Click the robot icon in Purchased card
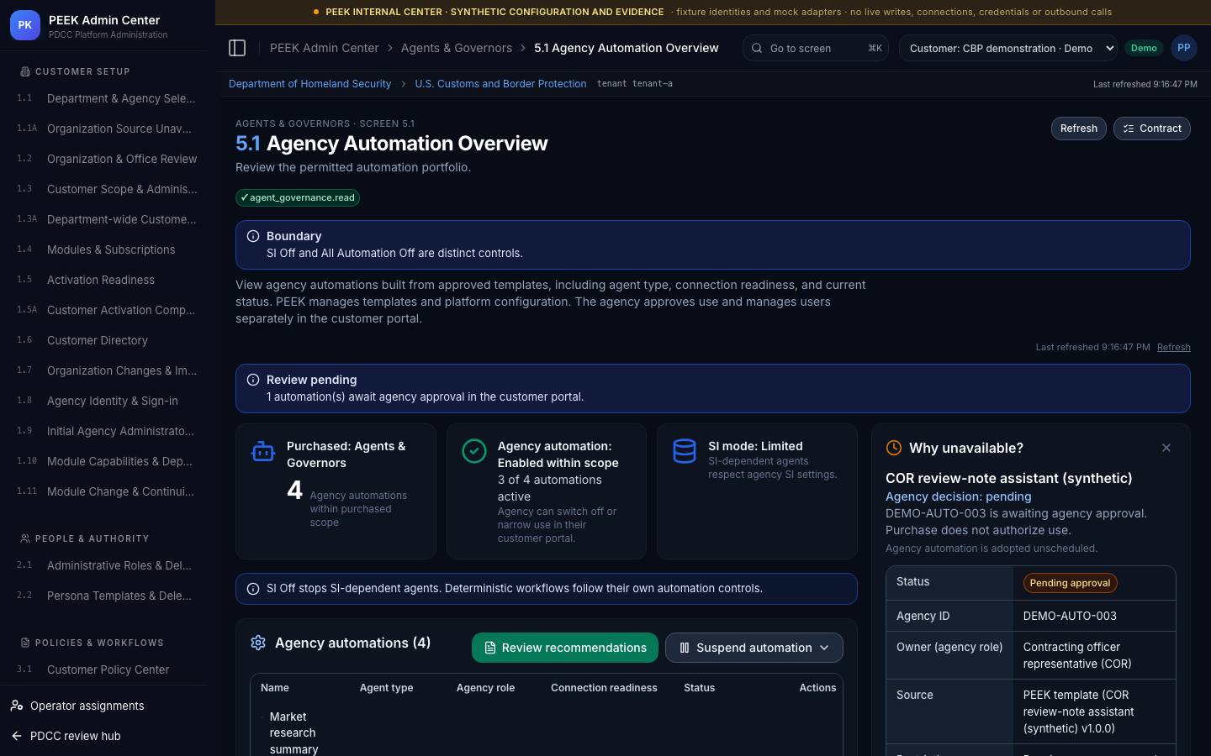 [263, 451]
